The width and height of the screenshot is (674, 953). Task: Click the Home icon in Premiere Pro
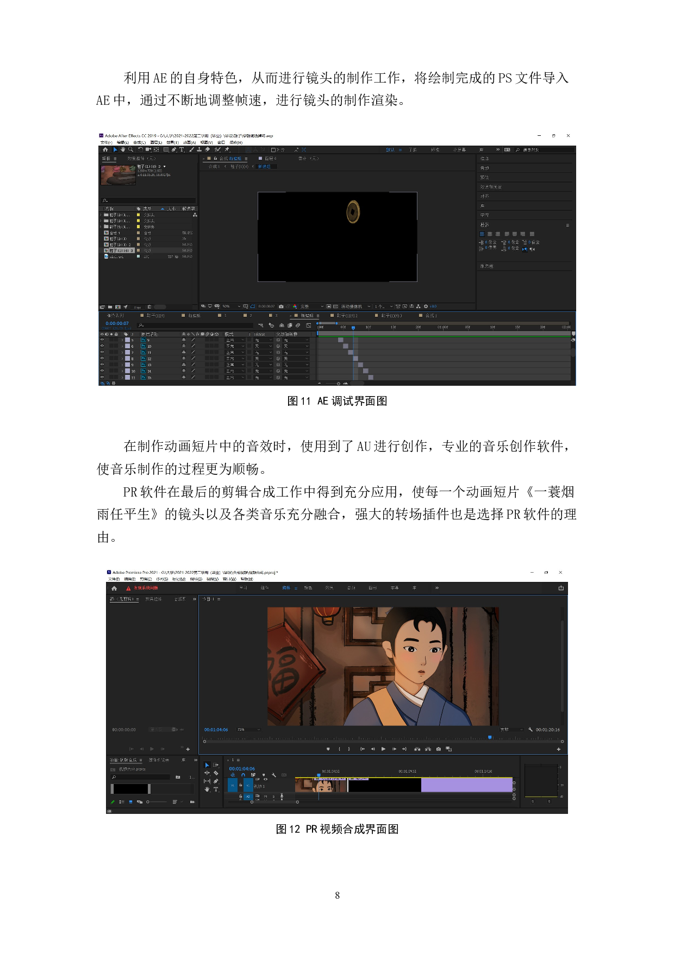114,588
